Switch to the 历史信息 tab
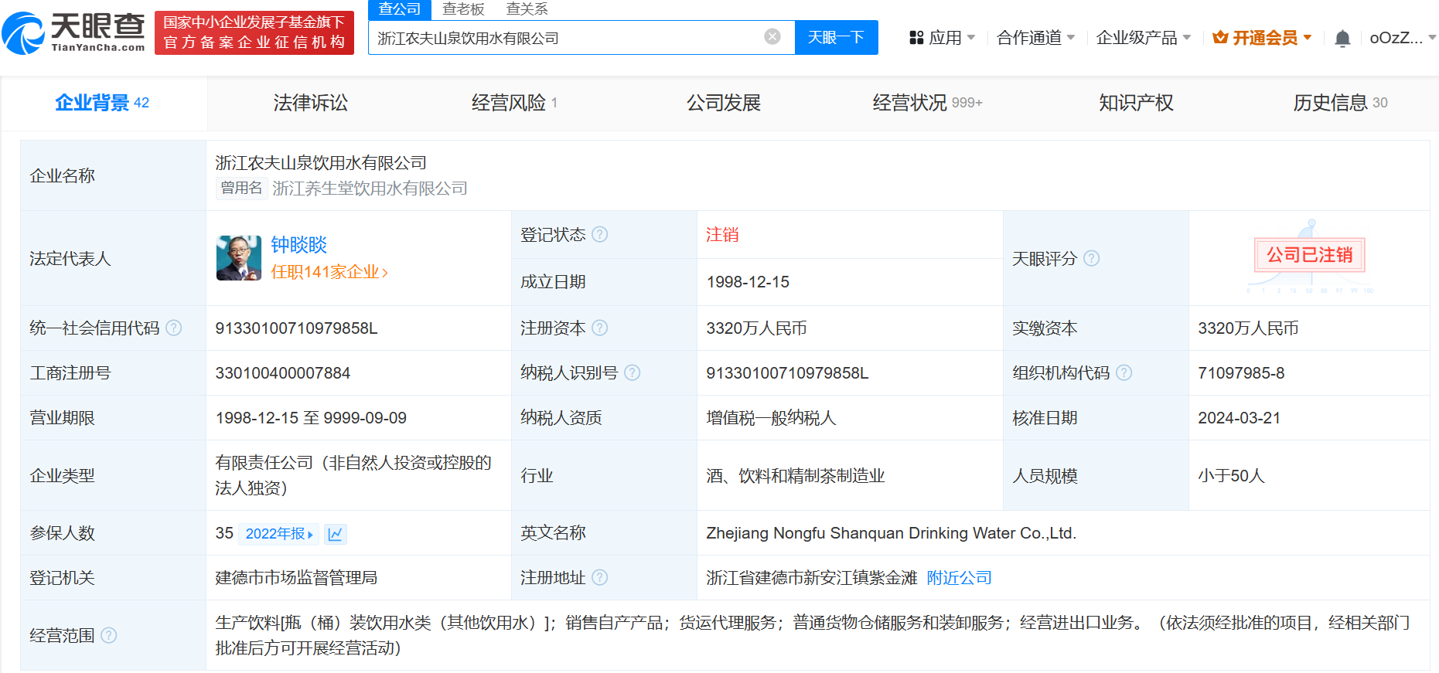The height and width of the screenshot is (673, 1439). [x=1340, y=103]
